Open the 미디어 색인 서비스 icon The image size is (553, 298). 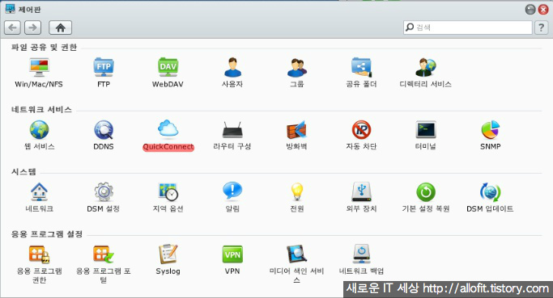click(x=297, y=254)
